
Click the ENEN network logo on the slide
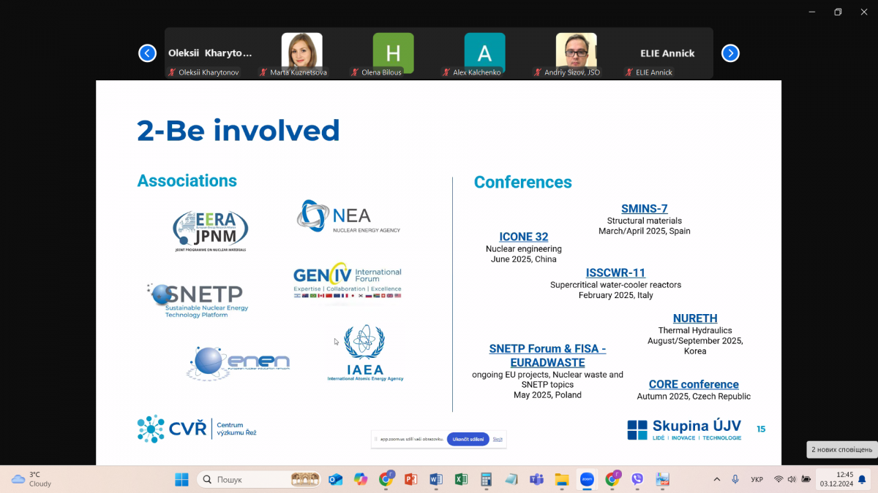click(x=239, y=363)
